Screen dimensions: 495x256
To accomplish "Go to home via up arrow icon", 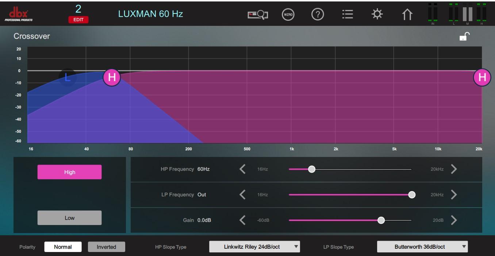I will [x=407, y=15].
